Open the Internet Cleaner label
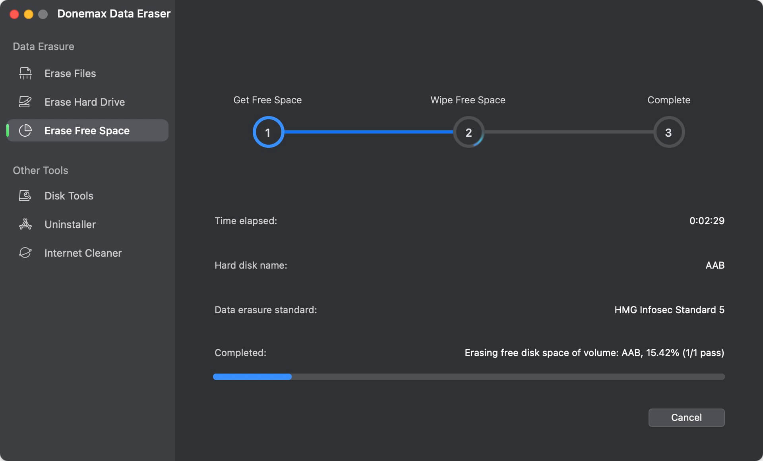 tap(83, 253)
